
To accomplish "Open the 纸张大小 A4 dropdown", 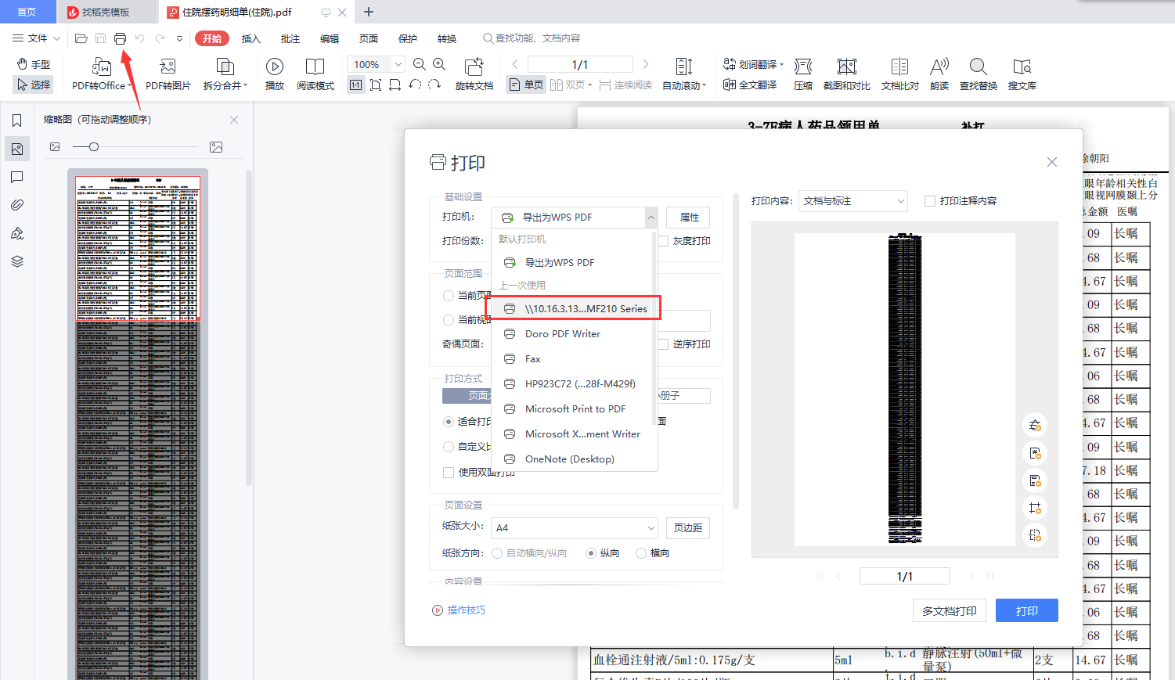I will (x=574, y=527).
